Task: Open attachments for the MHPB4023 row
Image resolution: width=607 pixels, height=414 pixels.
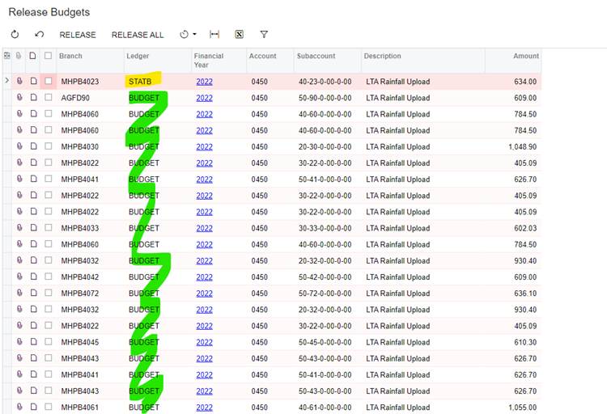Action: [x=19, y=81]
